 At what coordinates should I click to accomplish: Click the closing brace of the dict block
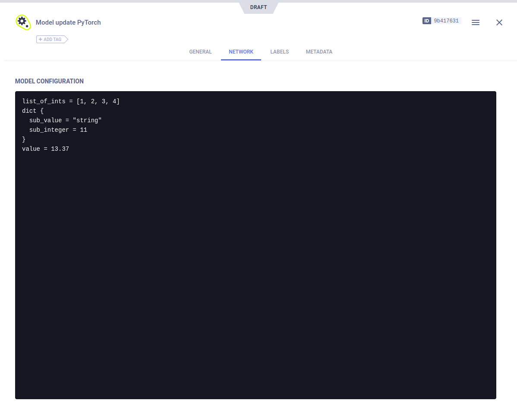24,139
